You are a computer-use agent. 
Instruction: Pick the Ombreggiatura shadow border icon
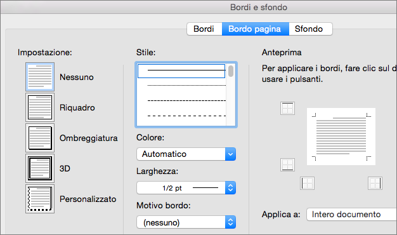coord(40,138)
